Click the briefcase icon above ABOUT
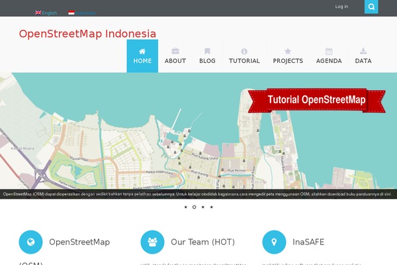Image resolution: width=397 pixels, height=265 pixels. tap(175, 51)
